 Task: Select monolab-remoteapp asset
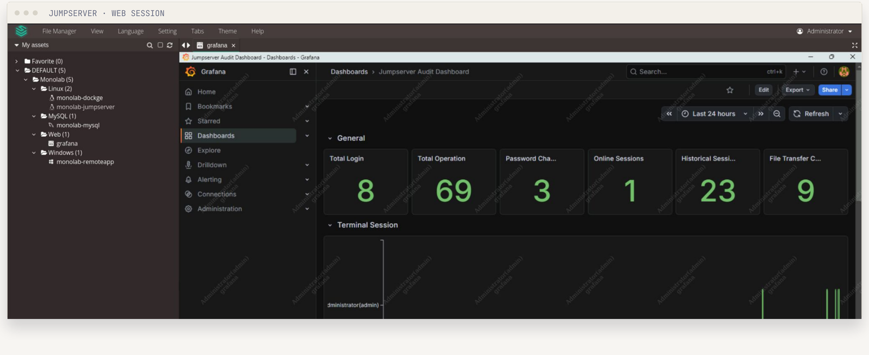point(85,162)
